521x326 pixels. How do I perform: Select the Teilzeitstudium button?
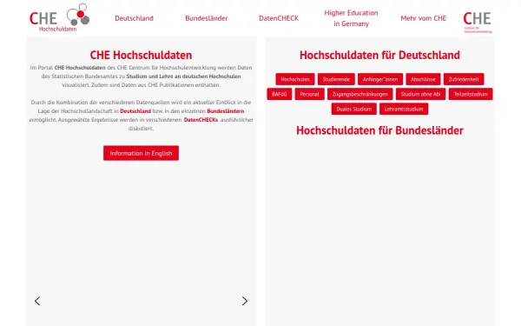[471, 94]
